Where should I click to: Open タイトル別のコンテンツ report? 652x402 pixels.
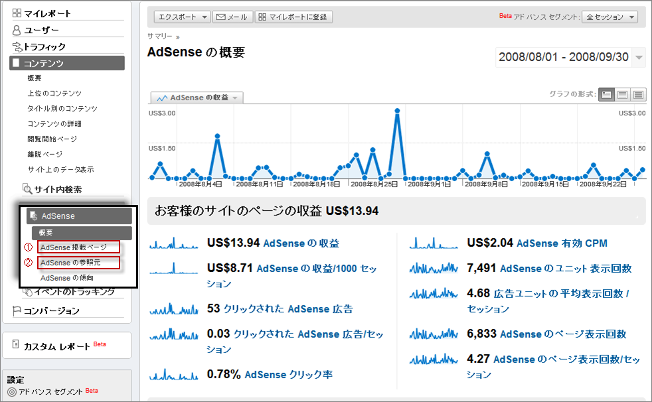pos(62,108)
